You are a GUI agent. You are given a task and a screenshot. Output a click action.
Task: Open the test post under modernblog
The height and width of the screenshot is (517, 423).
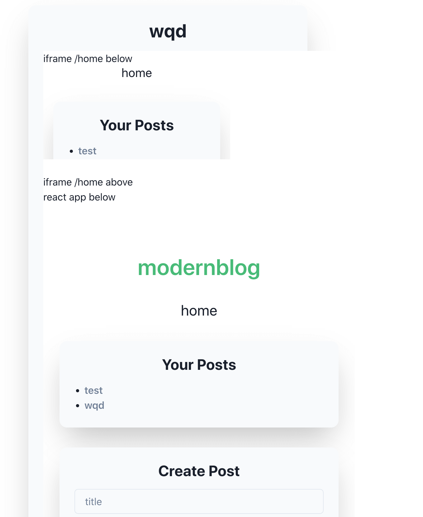[93, 390]
